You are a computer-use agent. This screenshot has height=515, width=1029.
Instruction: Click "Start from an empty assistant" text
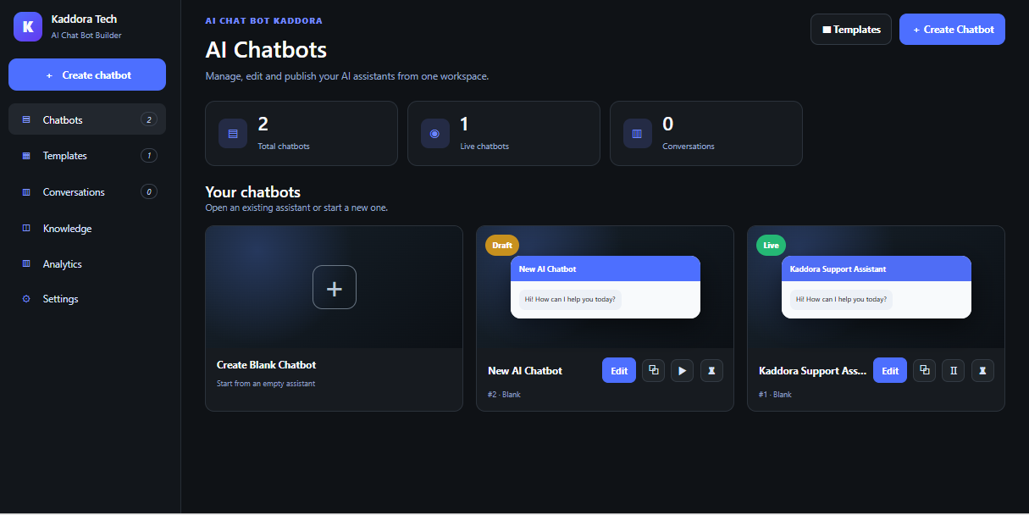266,384
